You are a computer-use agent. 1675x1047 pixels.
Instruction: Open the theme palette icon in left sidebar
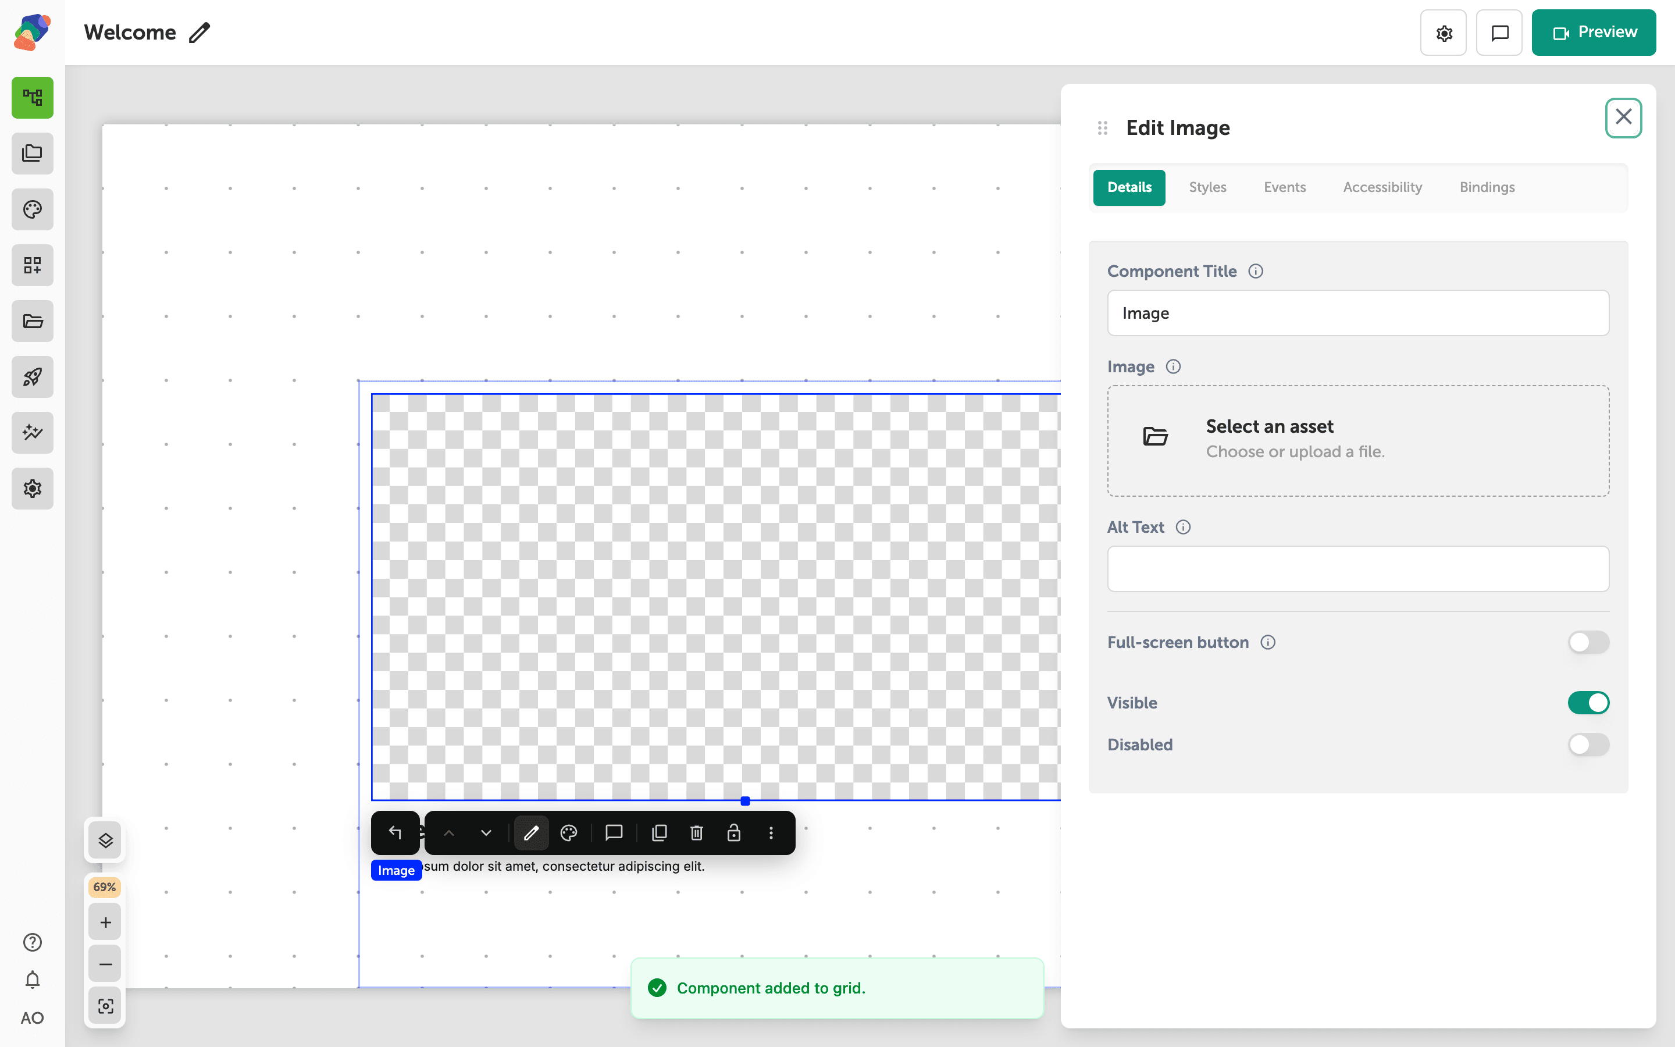click(33, 209)
